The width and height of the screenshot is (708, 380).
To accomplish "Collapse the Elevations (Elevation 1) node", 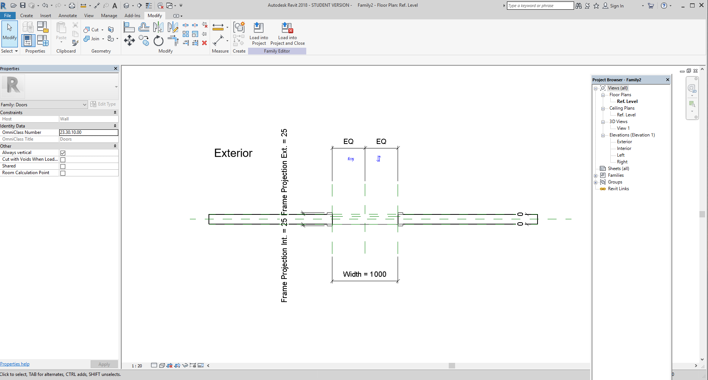I will tap(603, 135).
